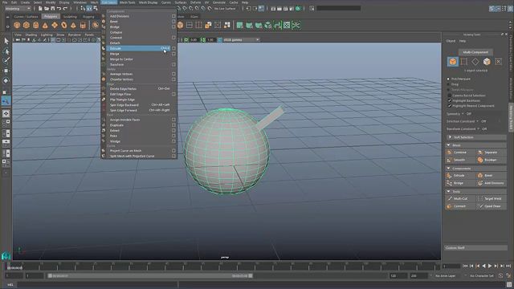Click the Boolean icon in Mesh section
This screenshot has width=514, height=289.
pos(480,160)
